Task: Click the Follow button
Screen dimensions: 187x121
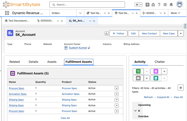Action: click(118, 33)
